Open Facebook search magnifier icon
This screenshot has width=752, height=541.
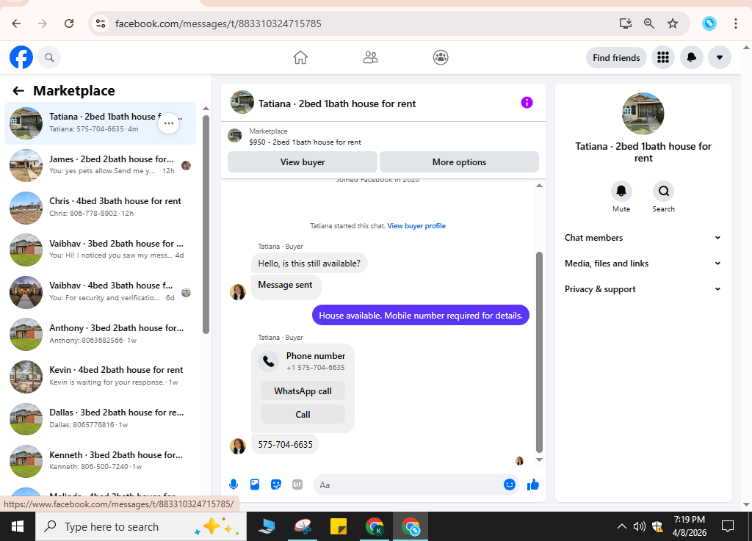49,57
